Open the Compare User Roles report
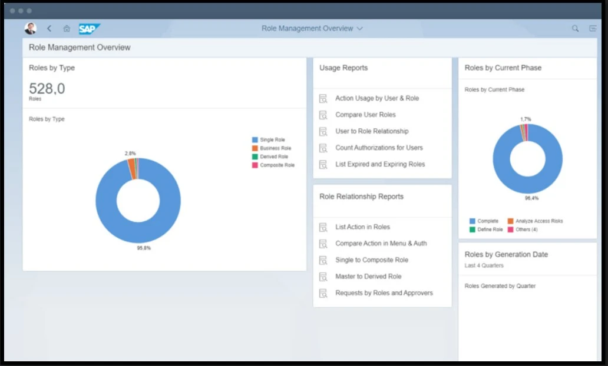The image size is (608, 366). tap(365, 115)
